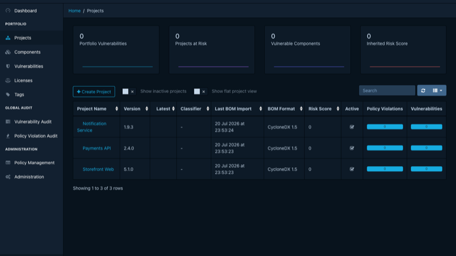Viewport: 456px width, 256px height.
Task: Toggle Show inactive projects switch
Action: [129, 92]
